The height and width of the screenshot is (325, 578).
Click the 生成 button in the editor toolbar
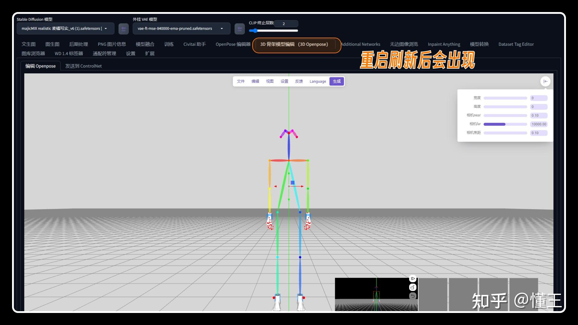[336, 81]
